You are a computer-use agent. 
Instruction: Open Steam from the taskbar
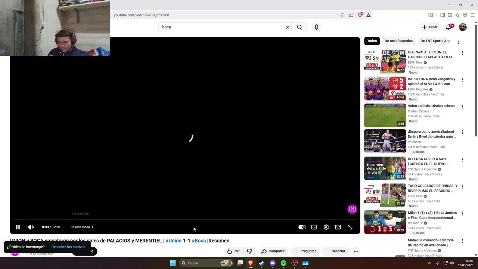click(261, 263)
